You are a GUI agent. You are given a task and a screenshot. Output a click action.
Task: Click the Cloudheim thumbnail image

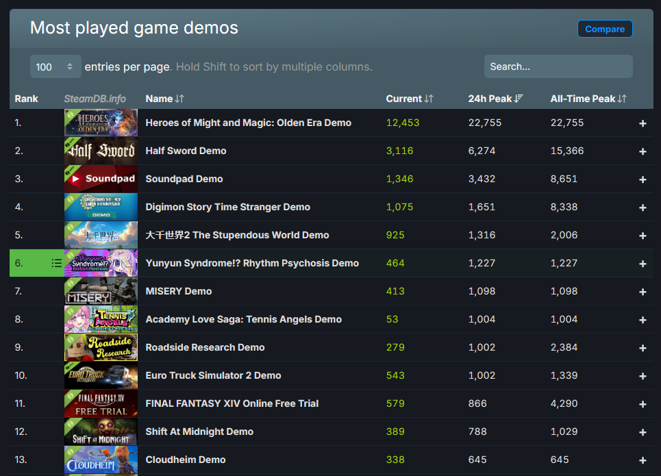(x=101, y=460)
